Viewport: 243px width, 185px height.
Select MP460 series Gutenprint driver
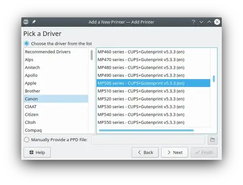tap(153, 52)
